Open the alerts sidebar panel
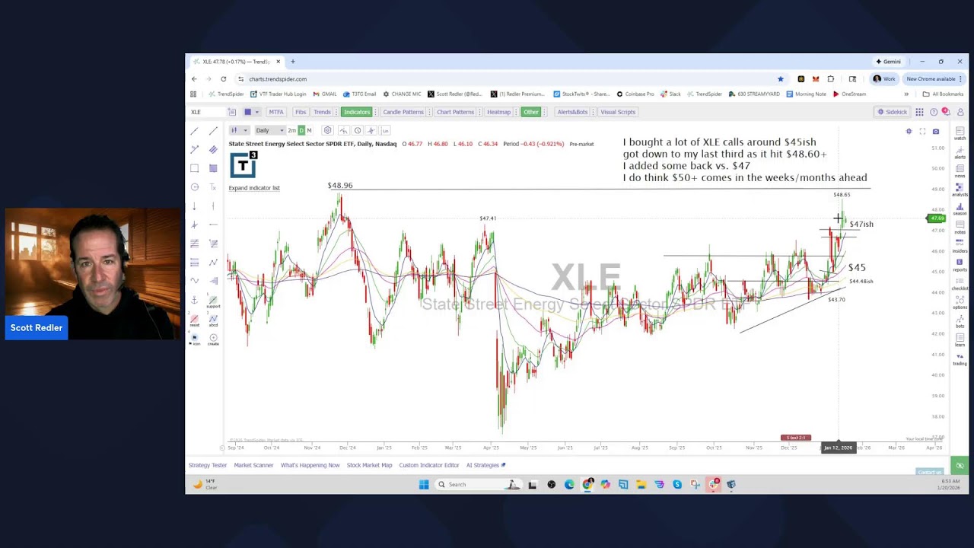The image size is (974, 548). (x=960, y=151)
